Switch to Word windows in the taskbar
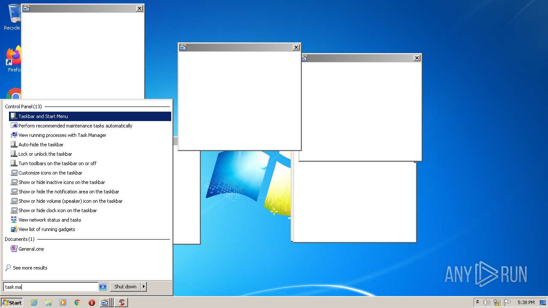The height and width of the screenshot is (308, 548). point(106,302)
